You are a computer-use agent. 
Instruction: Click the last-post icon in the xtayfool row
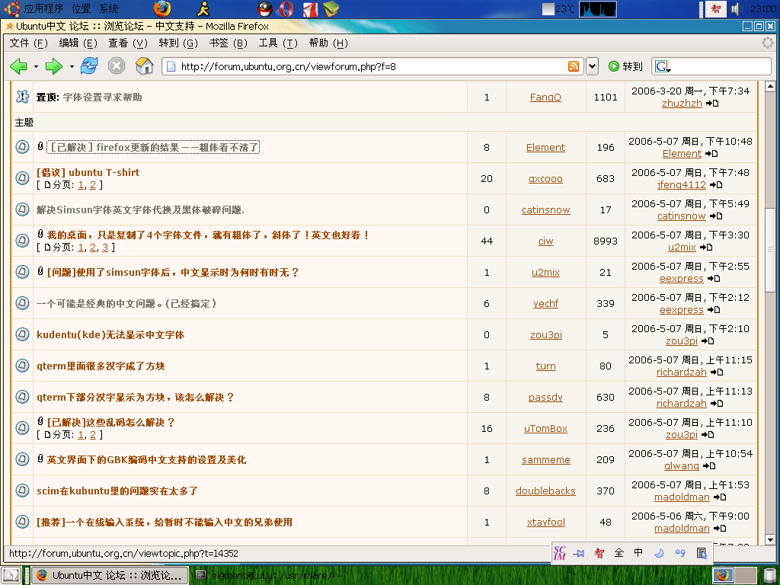click(720, 529)
